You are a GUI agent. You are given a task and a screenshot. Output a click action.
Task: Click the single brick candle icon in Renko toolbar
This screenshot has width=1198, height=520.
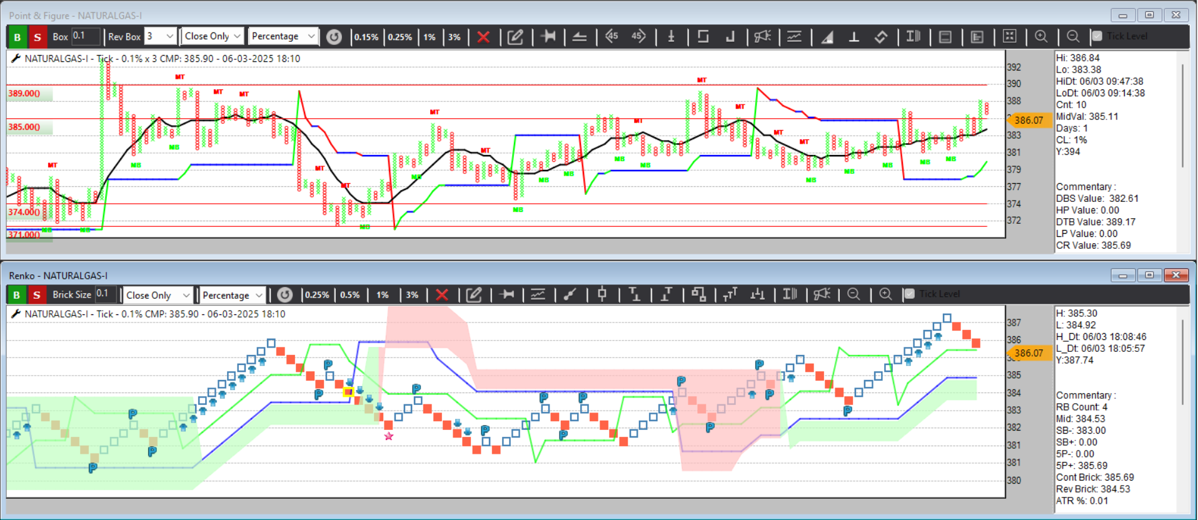coord(602,294)
